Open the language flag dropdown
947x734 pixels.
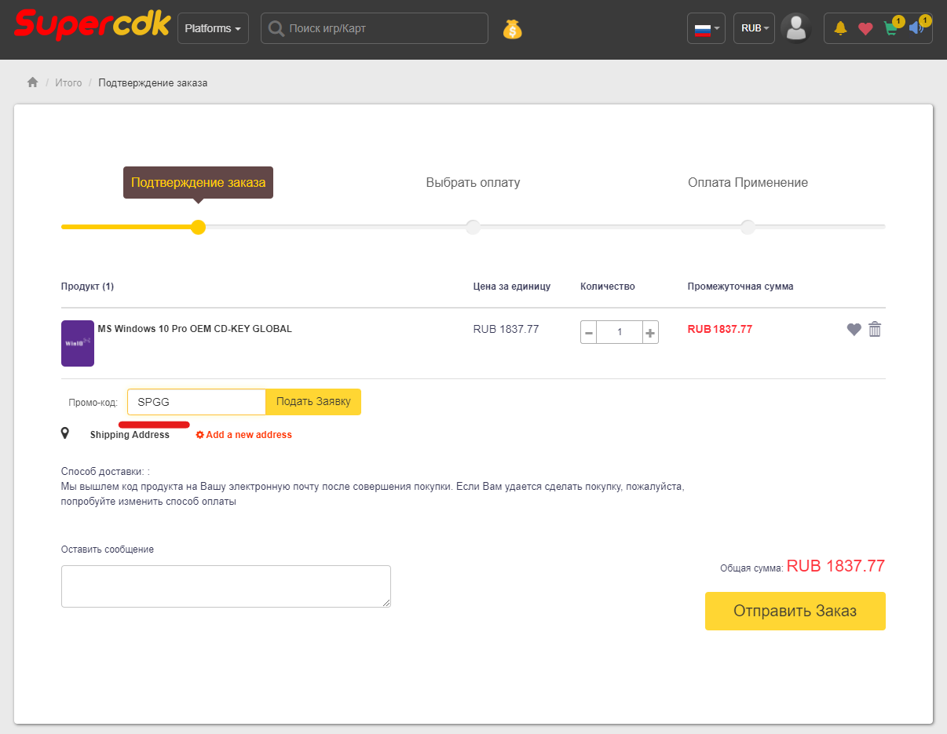[706, 28]
